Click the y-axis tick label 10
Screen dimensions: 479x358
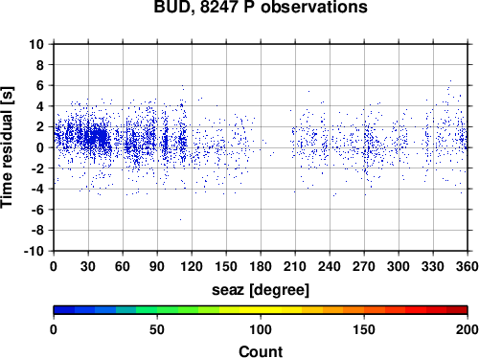tap(36, 44)
